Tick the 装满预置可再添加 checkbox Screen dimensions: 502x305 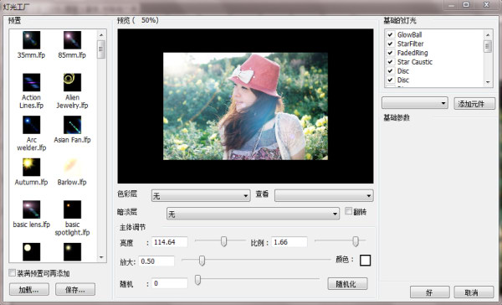tap(13, 273)
